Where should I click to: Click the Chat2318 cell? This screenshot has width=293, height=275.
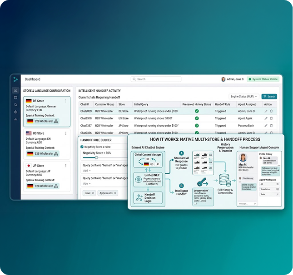click(x=86, y=118)
